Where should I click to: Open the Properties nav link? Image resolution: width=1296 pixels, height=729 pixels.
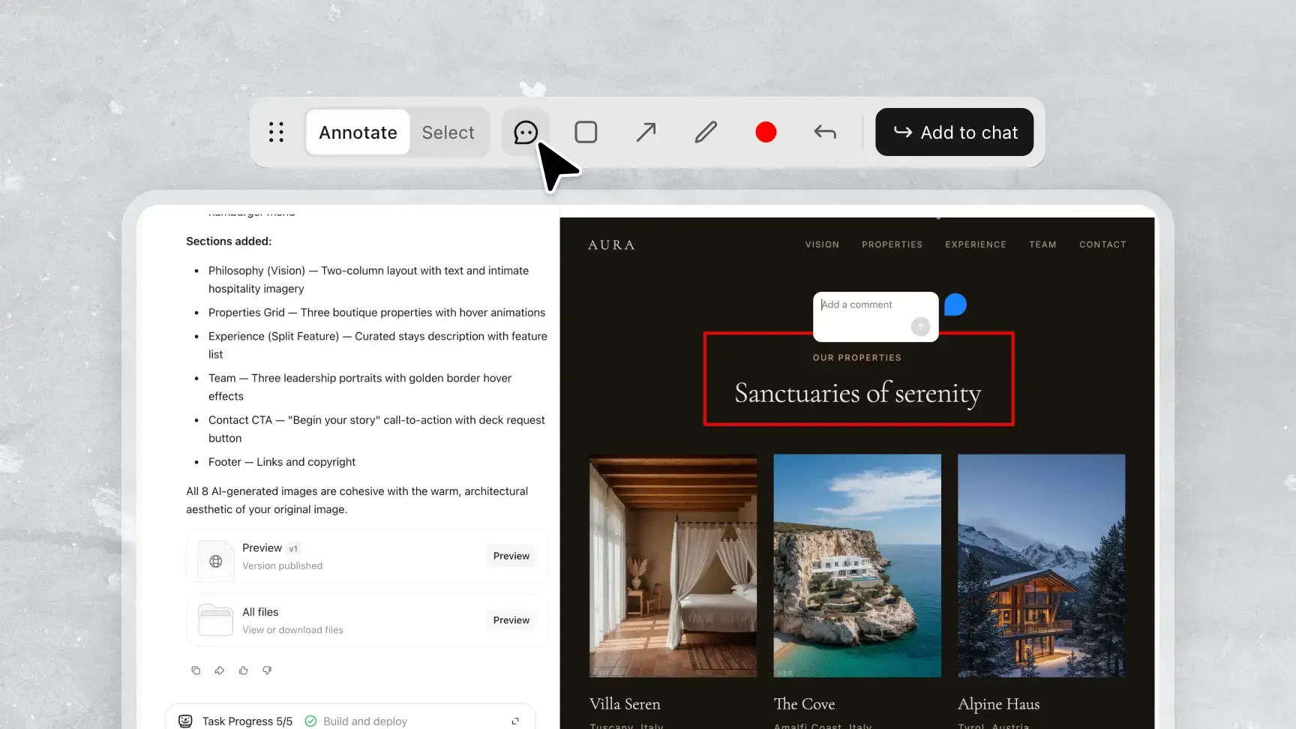(892, 244)
